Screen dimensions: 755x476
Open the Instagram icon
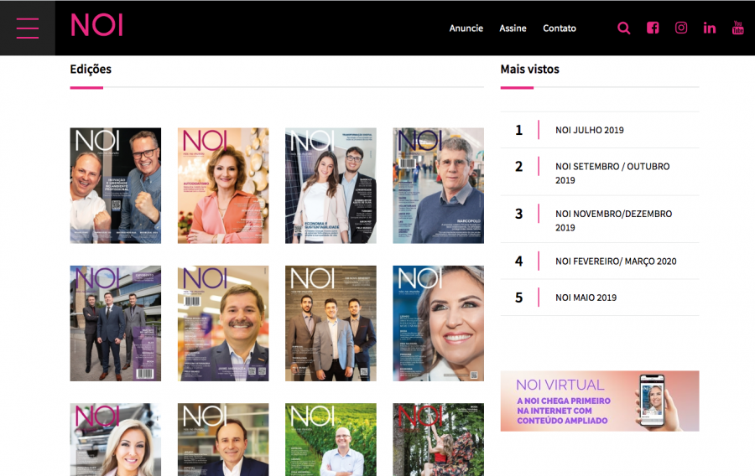[681, 28]
